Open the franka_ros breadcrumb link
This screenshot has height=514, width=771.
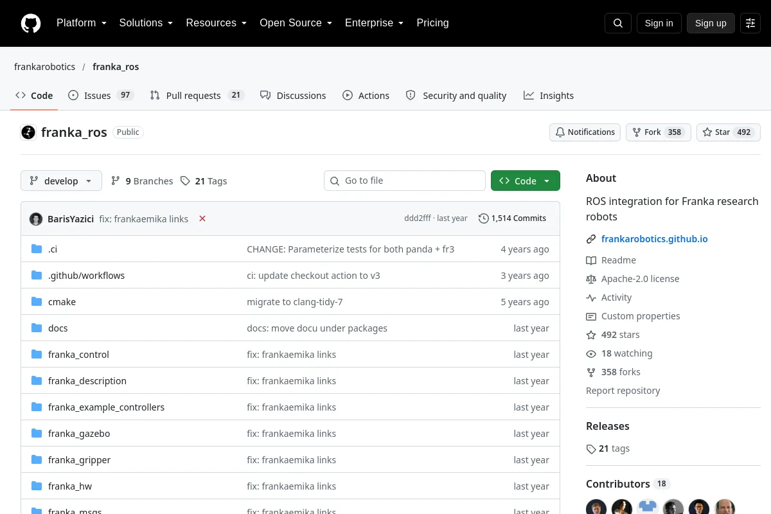click(x=116, y=67)
